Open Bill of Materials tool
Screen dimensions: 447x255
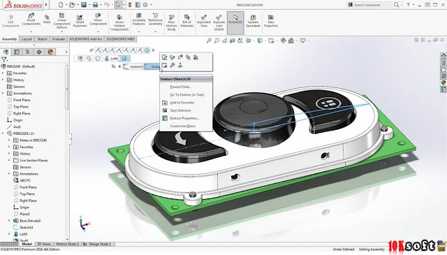186,21
